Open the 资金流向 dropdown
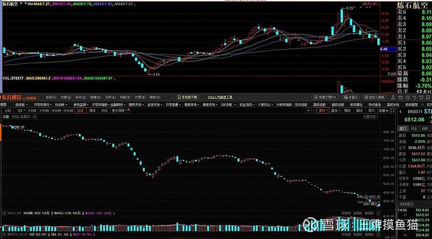The height and width of the screenshot is (239, 432). tap(247, 105)
